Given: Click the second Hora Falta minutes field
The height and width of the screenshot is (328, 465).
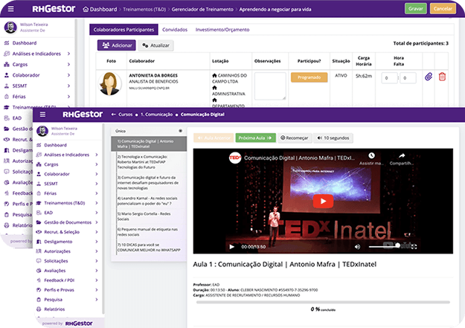Looking at the screenshot, I should coord(408,78).
